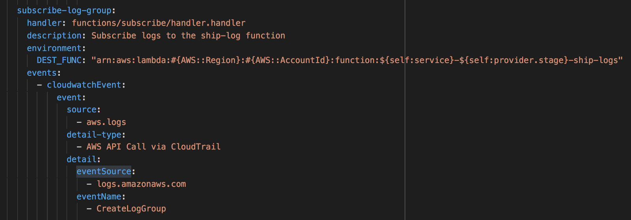Click the subscribe-log-group key
631x220 pixels.
coord(64,11)
